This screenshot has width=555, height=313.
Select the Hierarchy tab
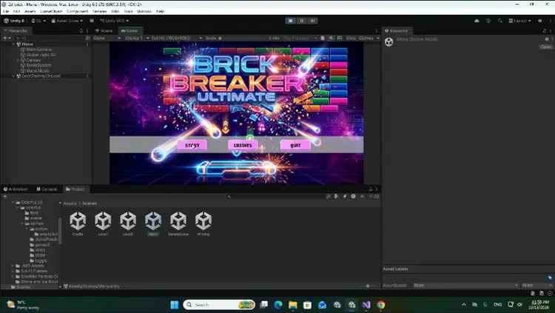(16, 31)
